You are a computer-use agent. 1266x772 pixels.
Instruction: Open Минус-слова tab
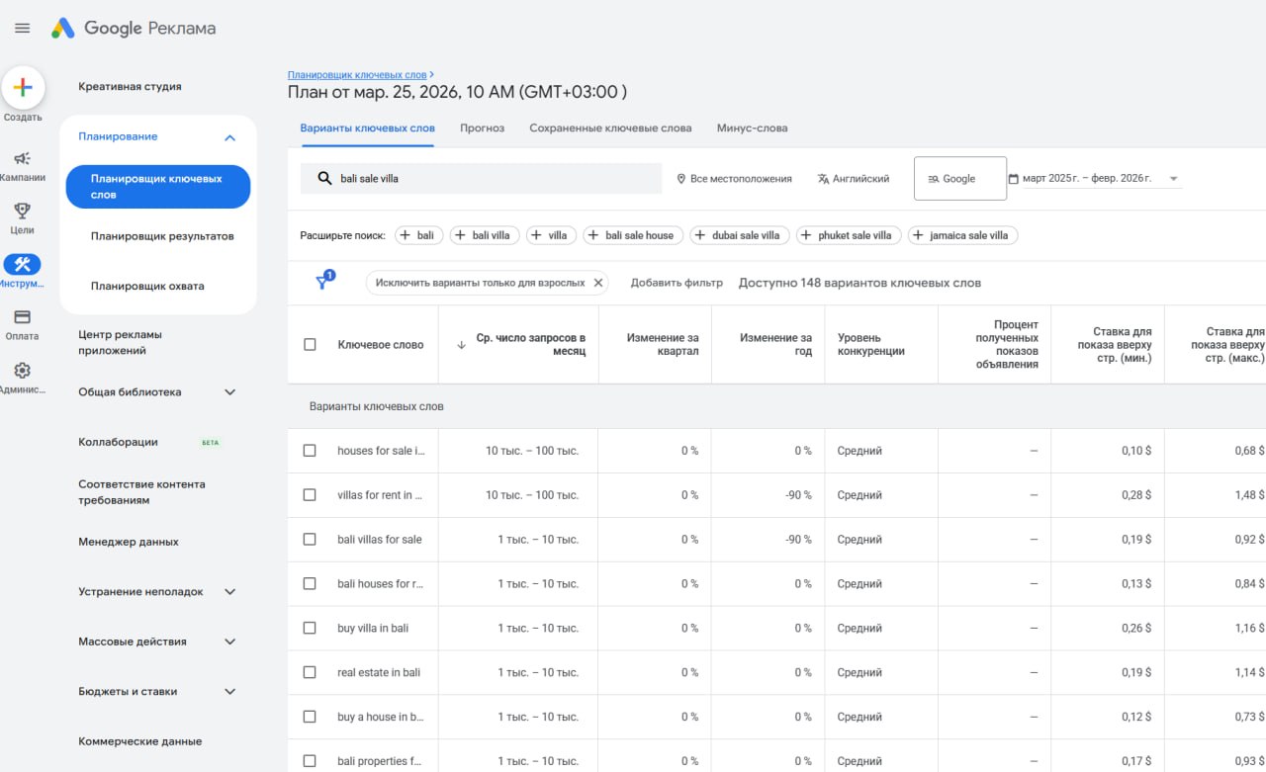(753, 129)
